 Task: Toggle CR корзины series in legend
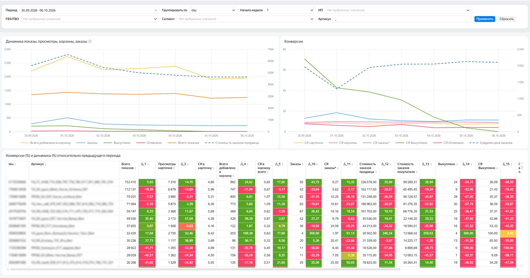pos(343,143)
